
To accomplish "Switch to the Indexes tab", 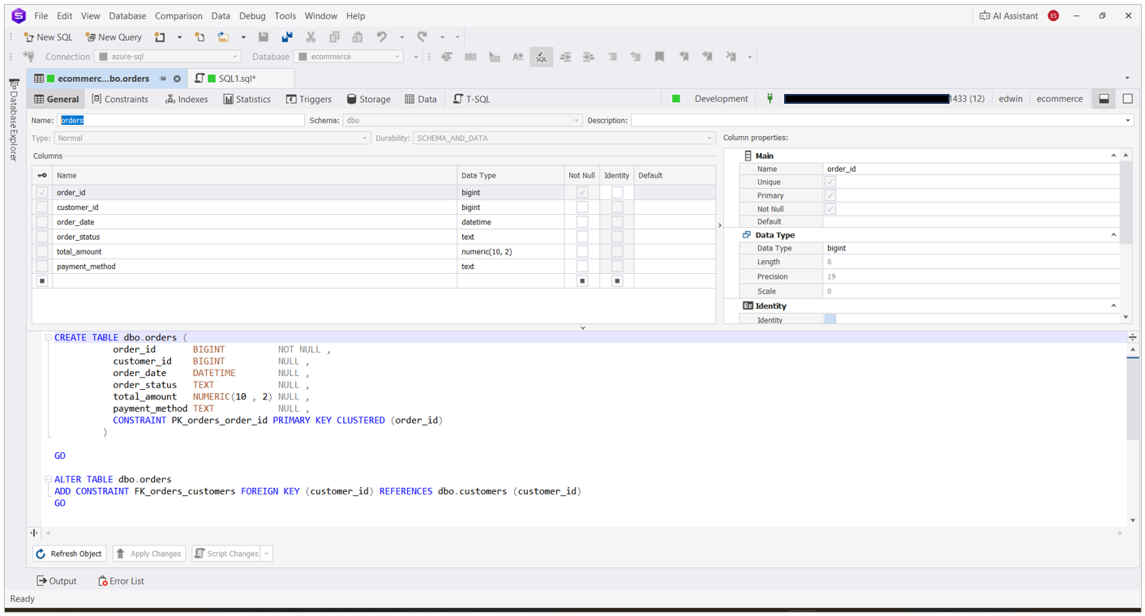I will tap(187, 99).
